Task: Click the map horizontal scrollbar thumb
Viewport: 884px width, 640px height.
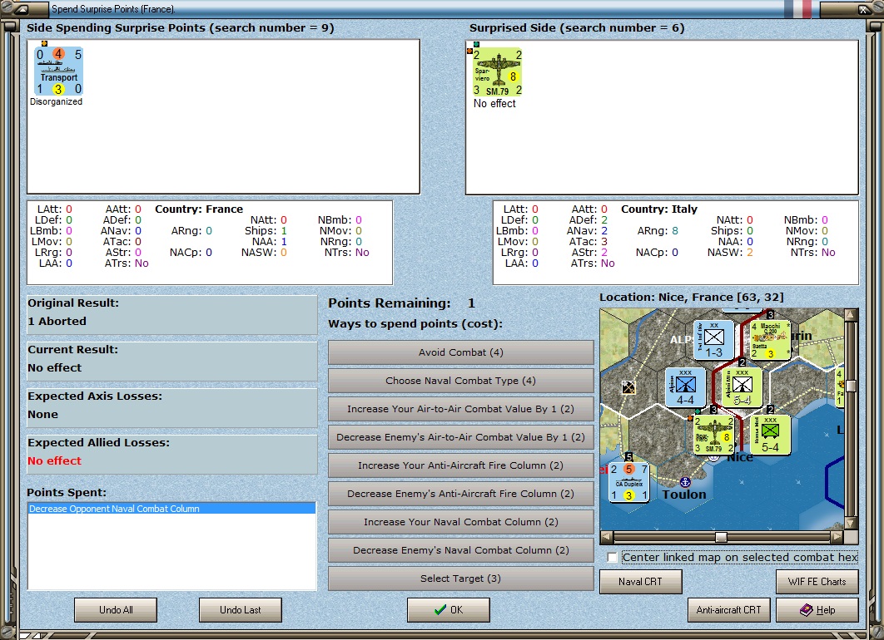Action: [x=721, y=536]
